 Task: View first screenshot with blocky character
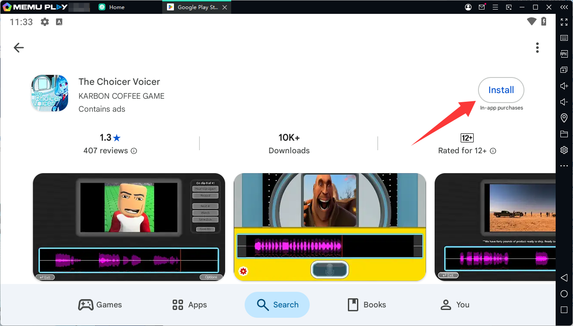[x=129, y=227]
